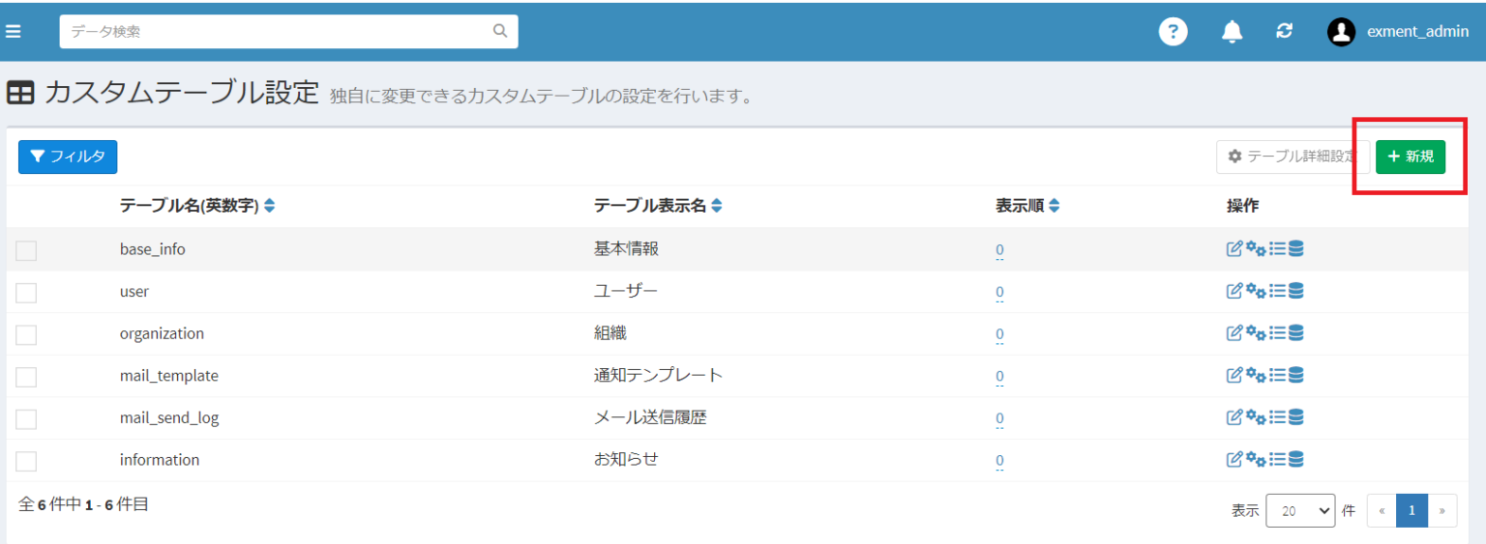Sort by テーブル名(英数字) column arrows
The height and width of the screenshot is (544, 1486).
click(x=270, y=206)
